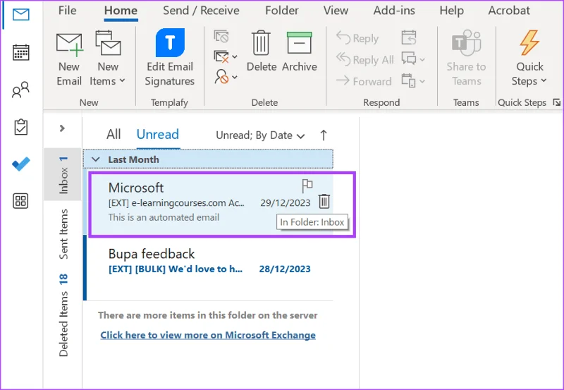This screenshot has height=390, width=564.
Task: Click the Delete ribbon button
Action: coord(262,51)
